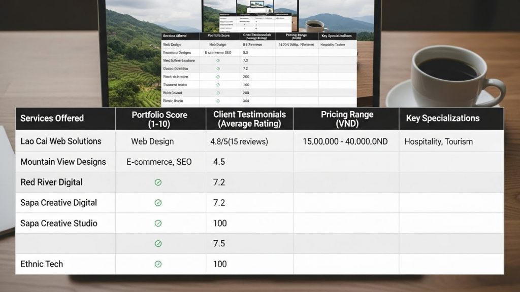This screenshot has height=292, width=520.
Task: Select the E-commerce, SEO cell
Action: (x=160, y=162)
